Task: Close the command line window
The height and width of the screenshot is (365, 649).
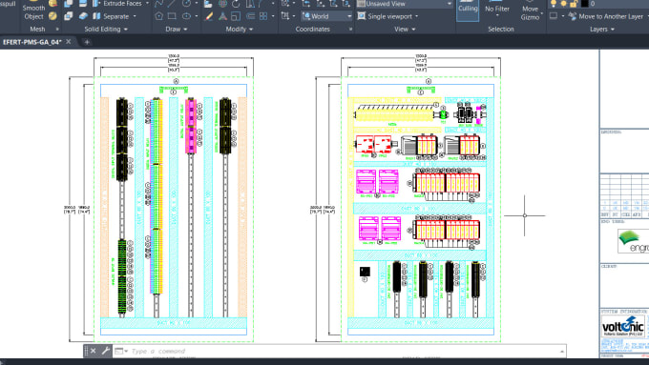Action: [x=94, y=351]
